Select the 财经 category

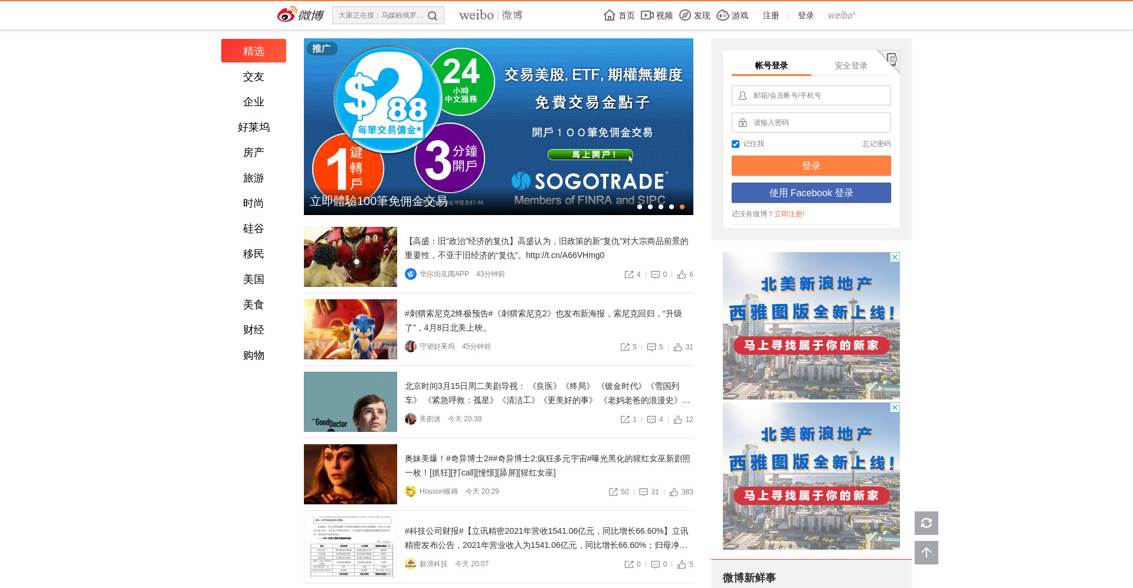[254, 330]
